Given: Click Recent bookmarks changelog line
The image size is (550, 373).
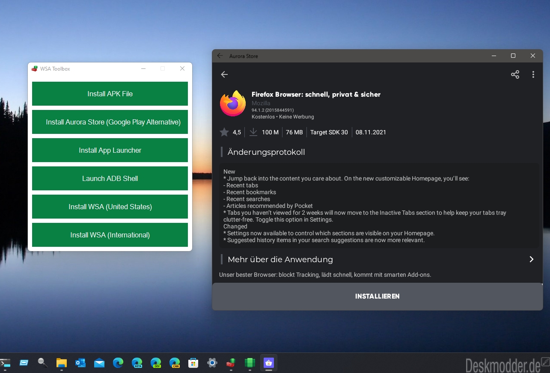Looking at the screenshot, I should 250,192.
